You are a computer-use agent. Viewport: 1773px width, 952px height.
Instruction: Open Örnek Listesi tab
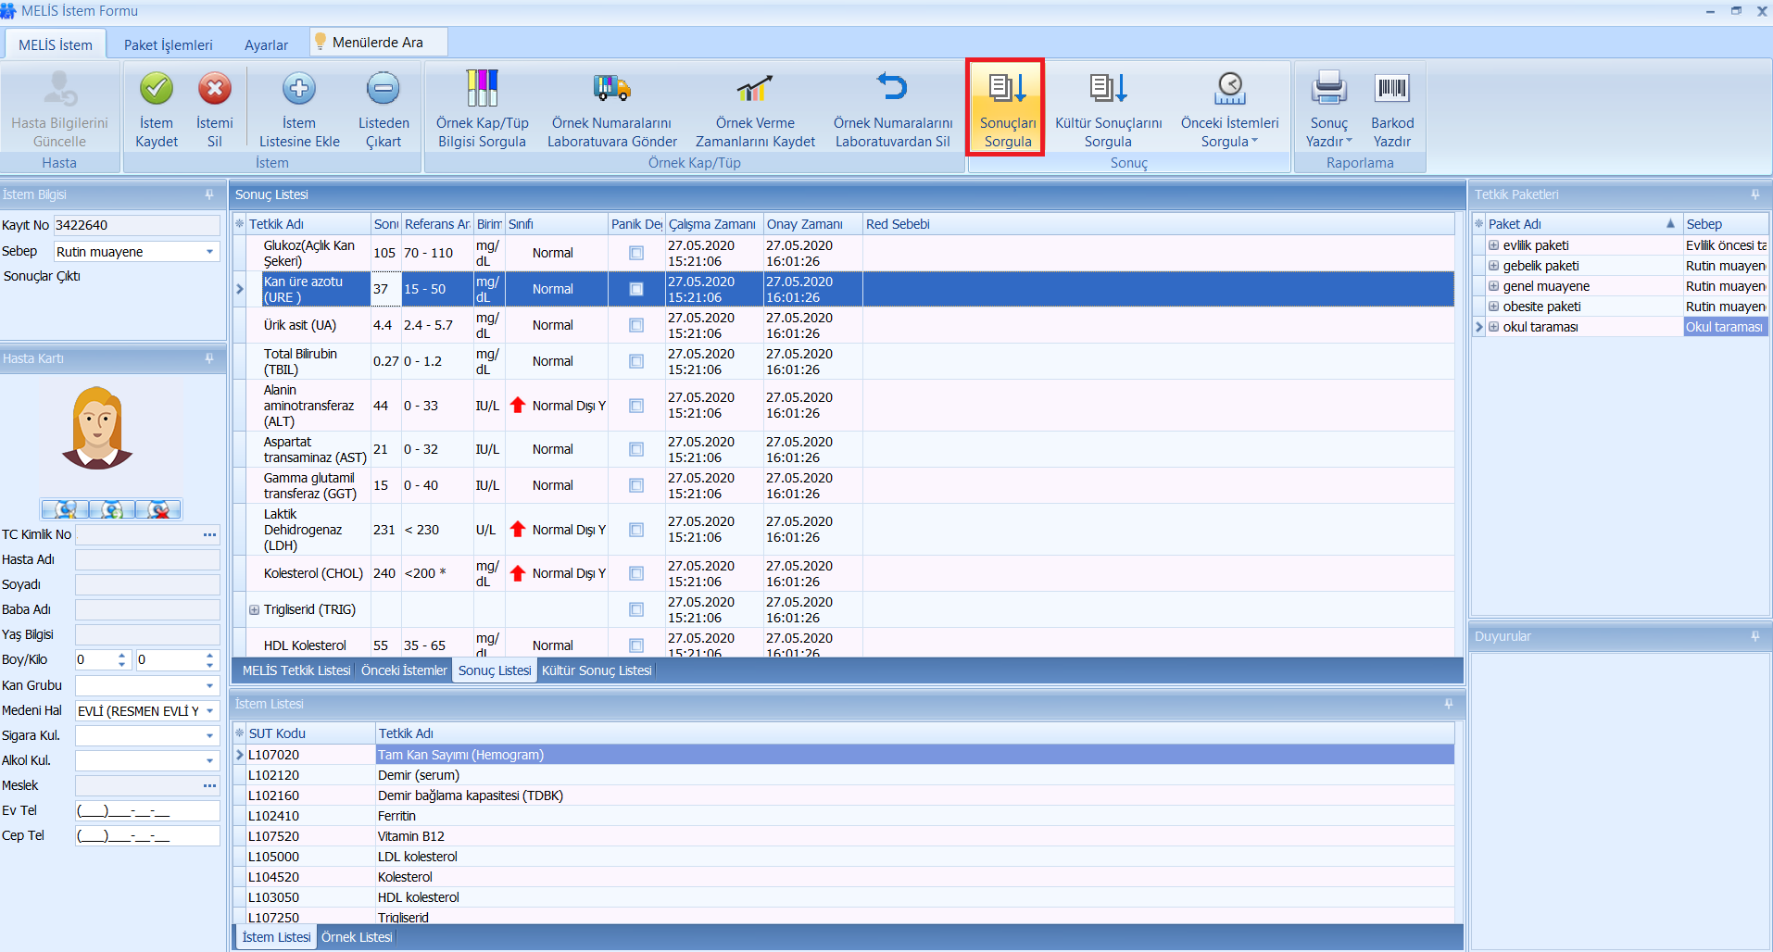357,937
